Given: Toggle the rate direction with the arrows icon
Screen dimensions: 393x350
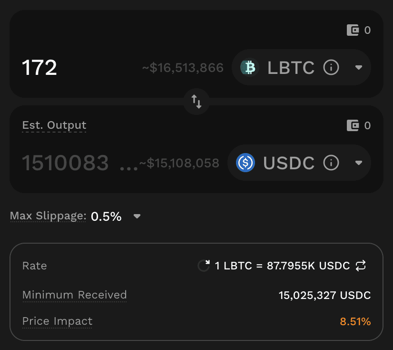Looking at the screenshot, I should (x=361, y=266).
